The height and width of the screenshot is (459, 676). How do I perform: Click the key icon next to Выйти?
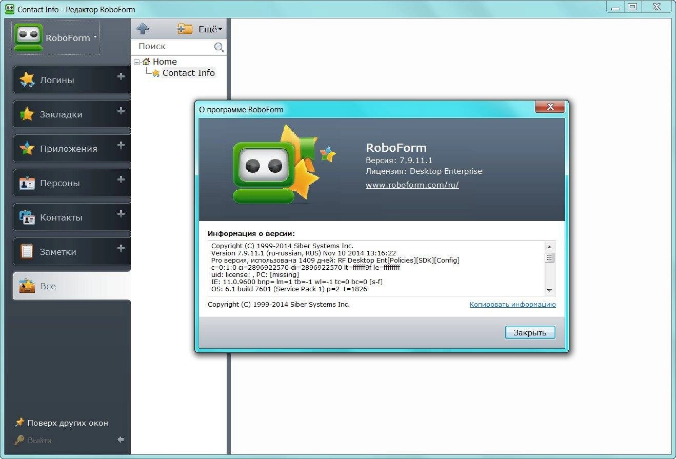19,440
